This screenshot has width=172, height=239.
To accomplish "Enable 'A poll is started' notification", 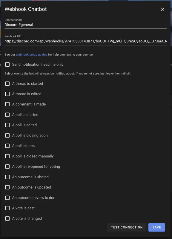I will point(7,115).
